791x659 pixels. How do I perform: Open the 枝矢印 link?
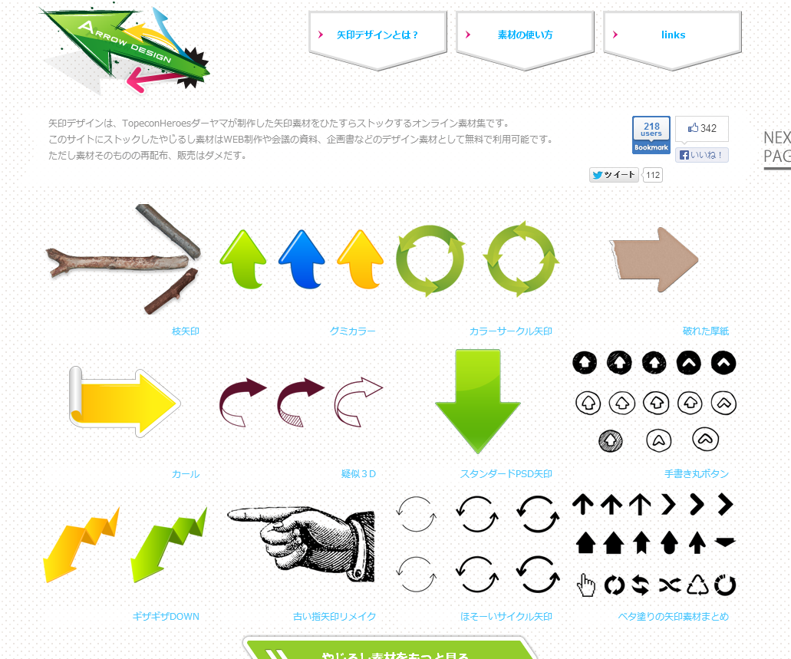(x=186, y=331)
